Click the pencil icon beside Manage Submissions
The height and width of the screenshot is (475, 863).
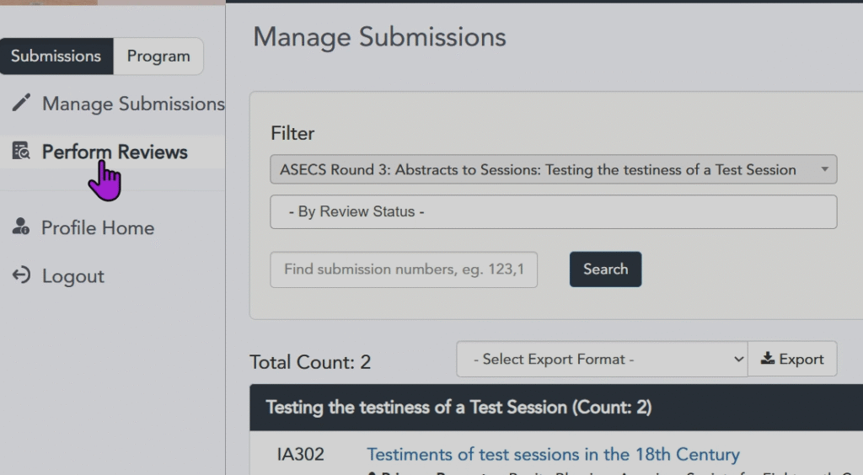(x=21, y=104)
